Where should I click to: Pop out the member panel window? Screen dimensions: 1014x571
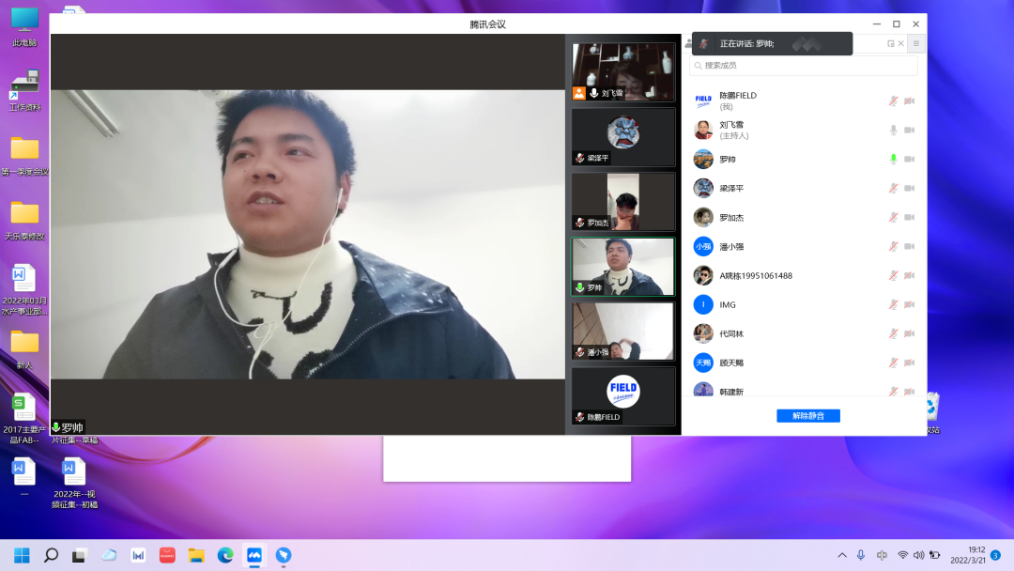(x=890, y=43)
